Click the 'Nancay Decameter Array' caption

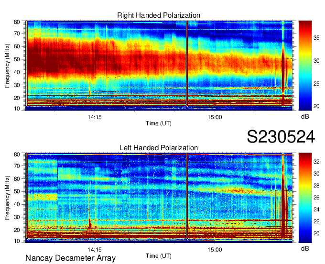(70, 258)
